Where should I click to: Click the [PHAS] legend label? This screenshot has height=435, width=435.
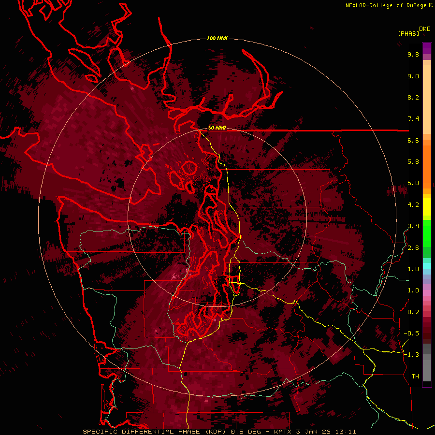tap(408, 34)
